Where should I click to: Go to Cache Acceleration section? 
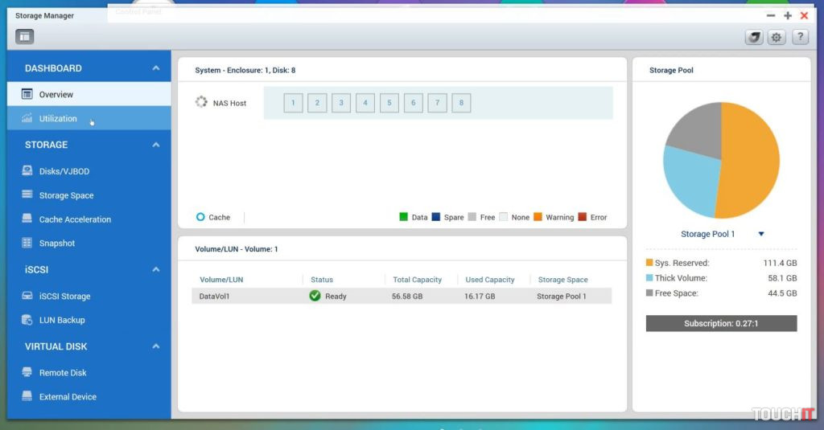(x=75, y=219)
